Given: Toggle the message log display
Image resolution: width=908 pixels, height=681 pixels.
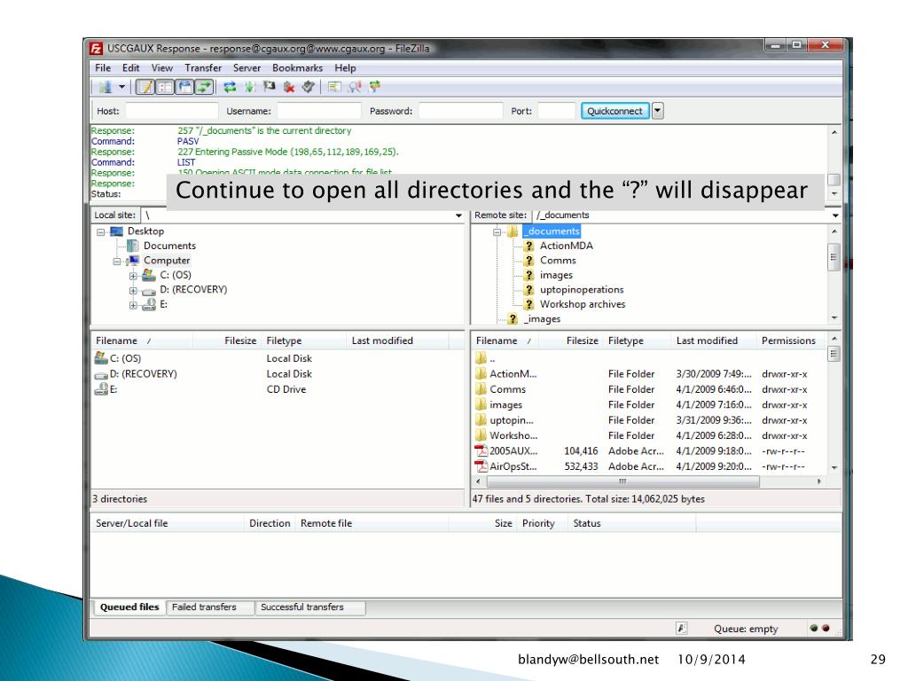Looking at the screenshot, I should click(x=145, y=88).
